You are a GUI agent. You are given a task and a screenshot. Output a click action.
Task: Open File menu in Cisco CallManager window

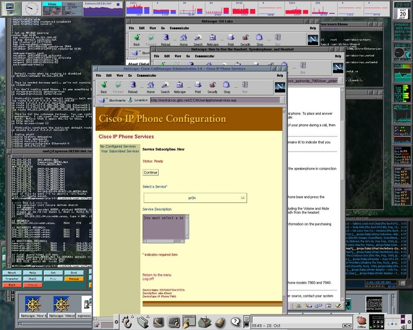click(99, 75)
